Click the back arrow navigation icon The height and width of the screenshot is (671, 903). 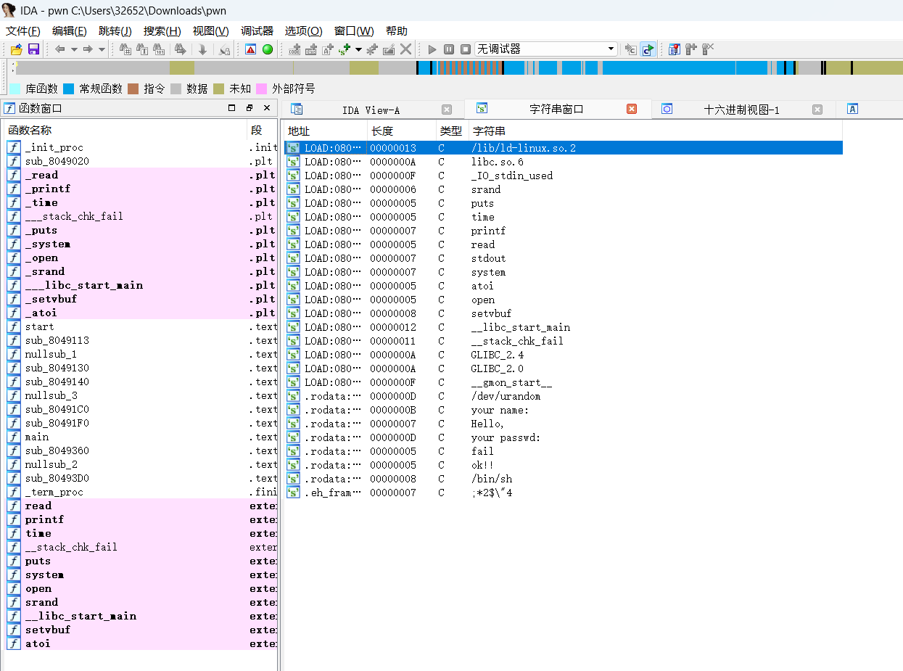[x=59, y=49]
